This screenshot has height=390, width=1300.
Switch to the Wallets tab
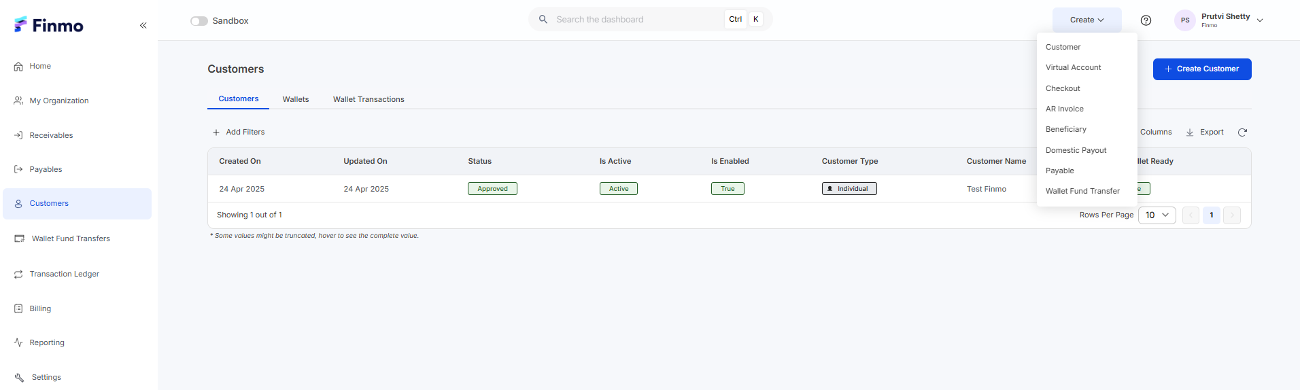coord(296,99)
